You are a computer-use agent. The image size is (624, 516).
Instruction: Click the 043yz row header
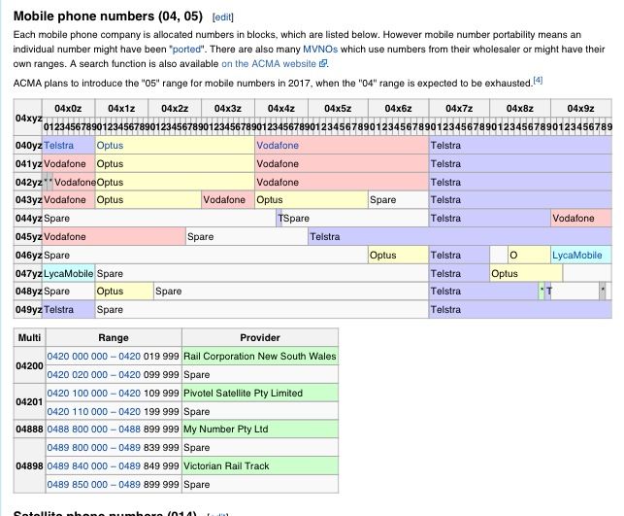[x=28, y=199]
